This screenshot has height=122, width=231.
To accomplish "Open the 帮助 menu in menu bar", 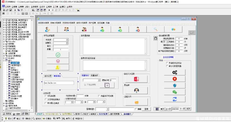I will (69, 7).
